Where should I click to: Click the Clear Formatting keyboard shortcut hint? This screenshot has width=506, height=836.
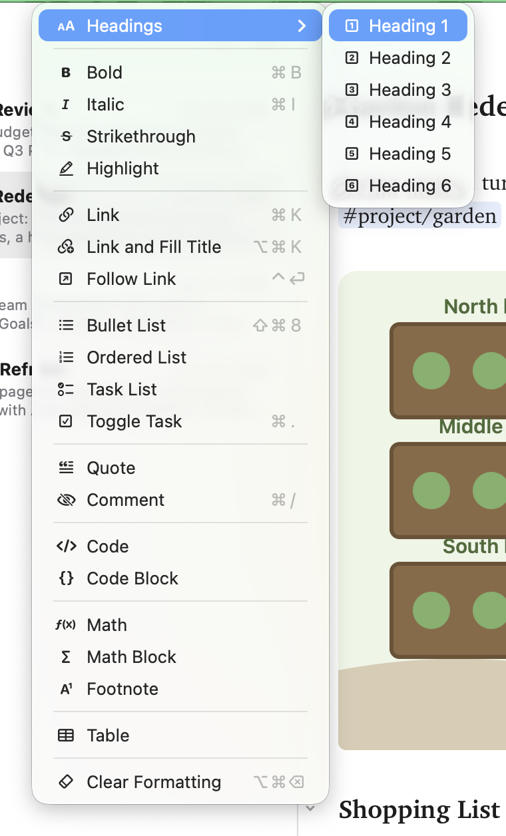pyautogui.click(x=279, y=782)
